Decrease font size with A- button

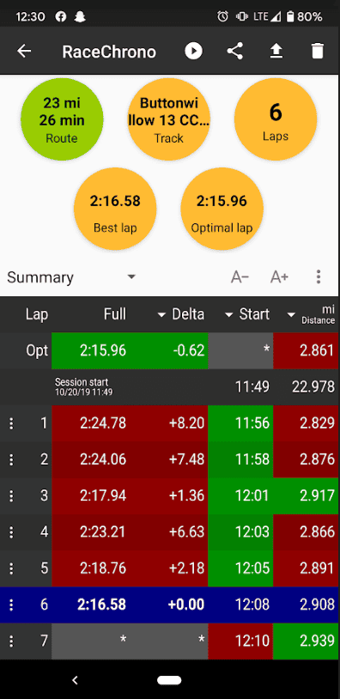click(x=240, y=277)
